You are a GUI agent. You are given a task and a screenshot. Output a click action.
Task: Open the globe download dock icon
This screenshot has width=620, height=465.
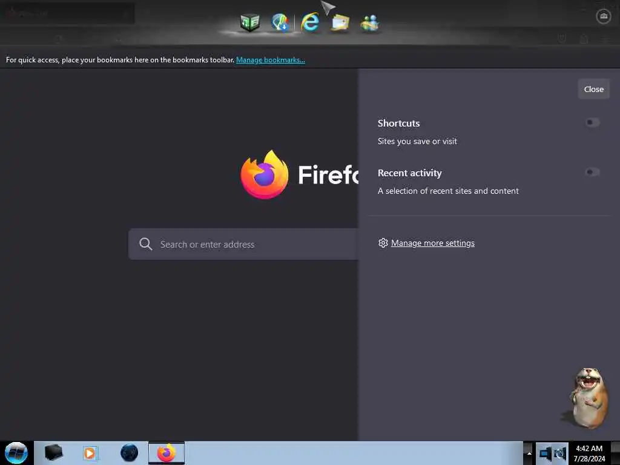280,22
